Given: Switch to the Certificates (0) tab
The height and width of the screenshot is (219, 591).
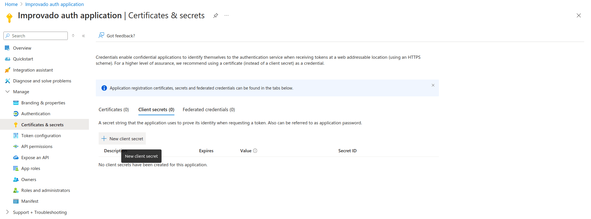Looking at the screenshot, I should coord(114,110).
